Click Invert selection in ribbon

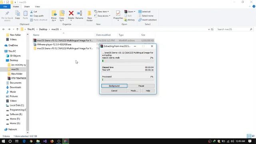click(148, 20)
